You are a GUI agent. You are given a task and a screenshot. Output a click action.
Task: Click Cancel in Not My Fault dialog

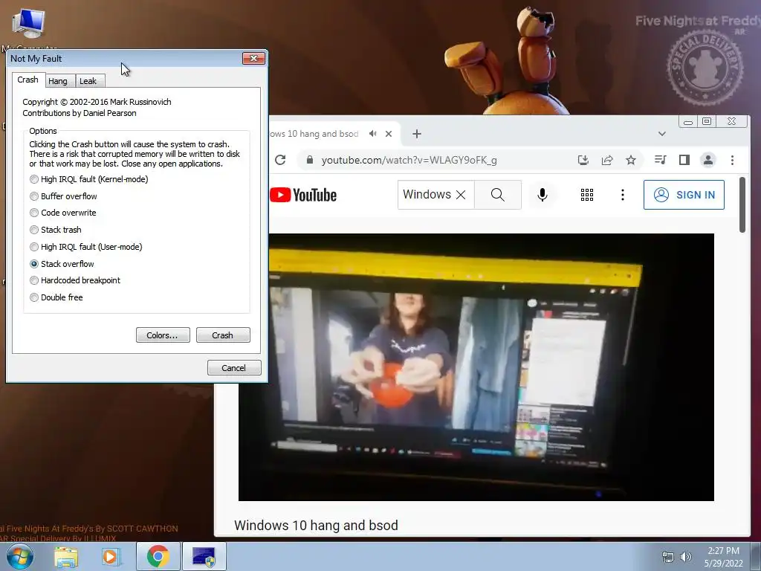234,367
